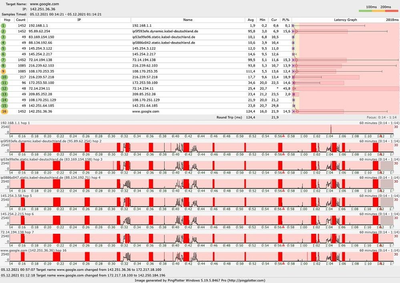Click the hop 1 green number badge

3,26
